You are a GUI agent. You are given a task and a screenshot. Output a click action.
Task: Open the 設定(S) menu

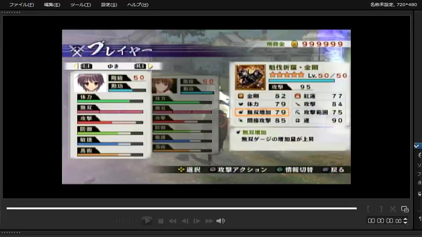[x=109, y=4]
